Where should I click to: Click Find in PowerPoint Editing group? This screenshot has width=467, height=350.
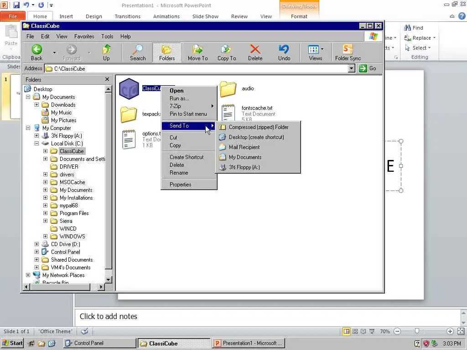414,28
